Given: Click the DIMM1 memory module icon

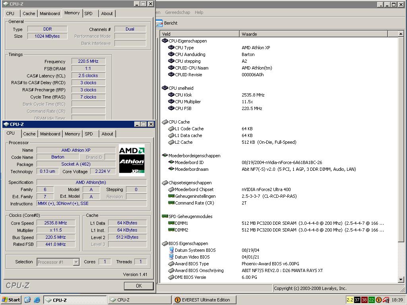Looking at the screenshot, I should point(171,223).
